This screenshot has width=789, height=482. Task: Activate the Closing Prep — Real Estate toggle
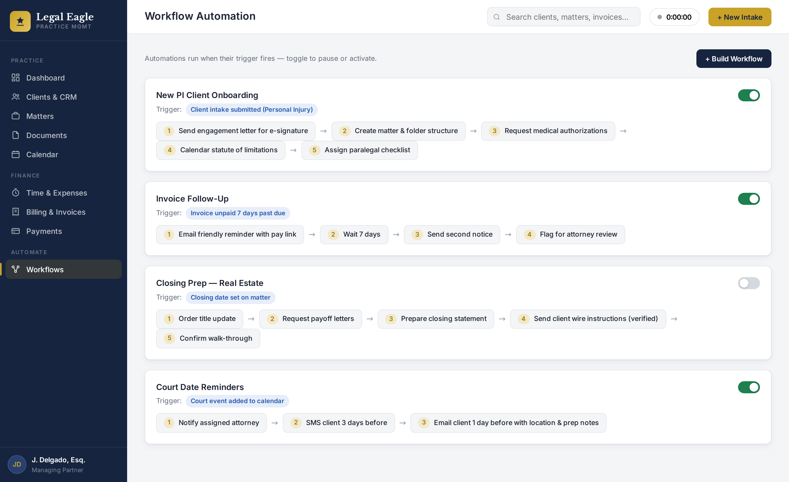click(x=749, y=283)
